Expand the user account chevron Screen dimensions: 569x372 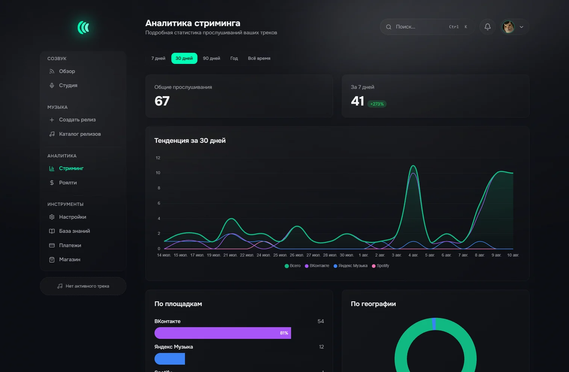521,27
